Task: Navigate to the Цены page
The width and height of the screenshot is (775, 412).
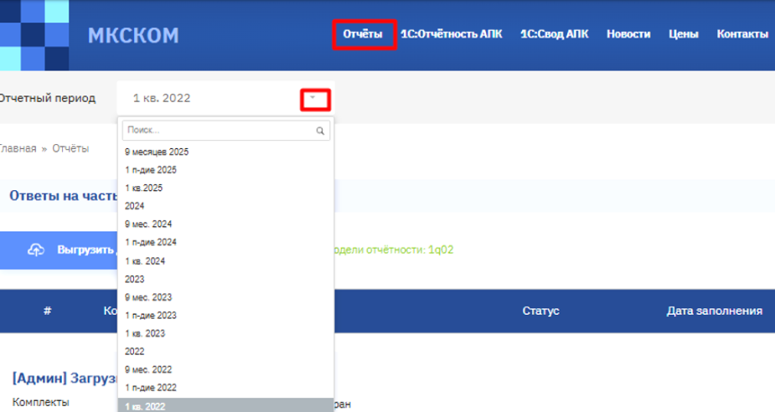Action: coord(684,34)
